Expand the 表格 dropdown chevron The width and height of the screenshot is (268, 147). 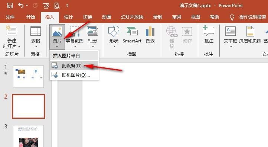click(36, 47)
